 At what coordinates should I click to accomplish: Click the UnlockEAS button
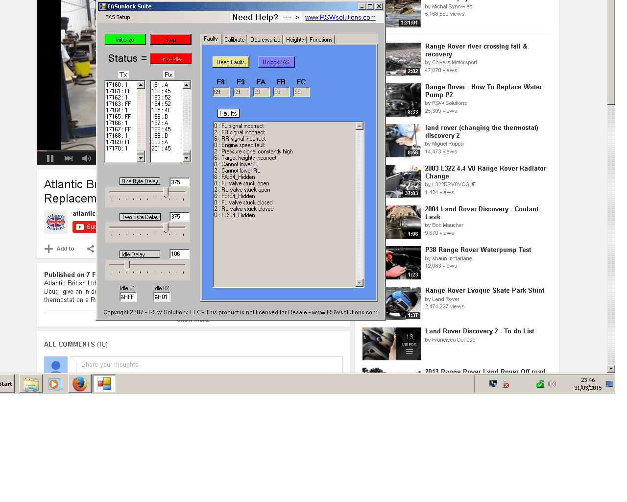[276, 62]
